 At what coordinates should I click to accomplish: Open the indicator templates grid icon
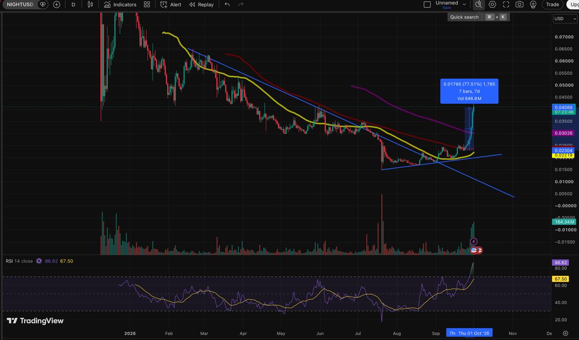147,5
